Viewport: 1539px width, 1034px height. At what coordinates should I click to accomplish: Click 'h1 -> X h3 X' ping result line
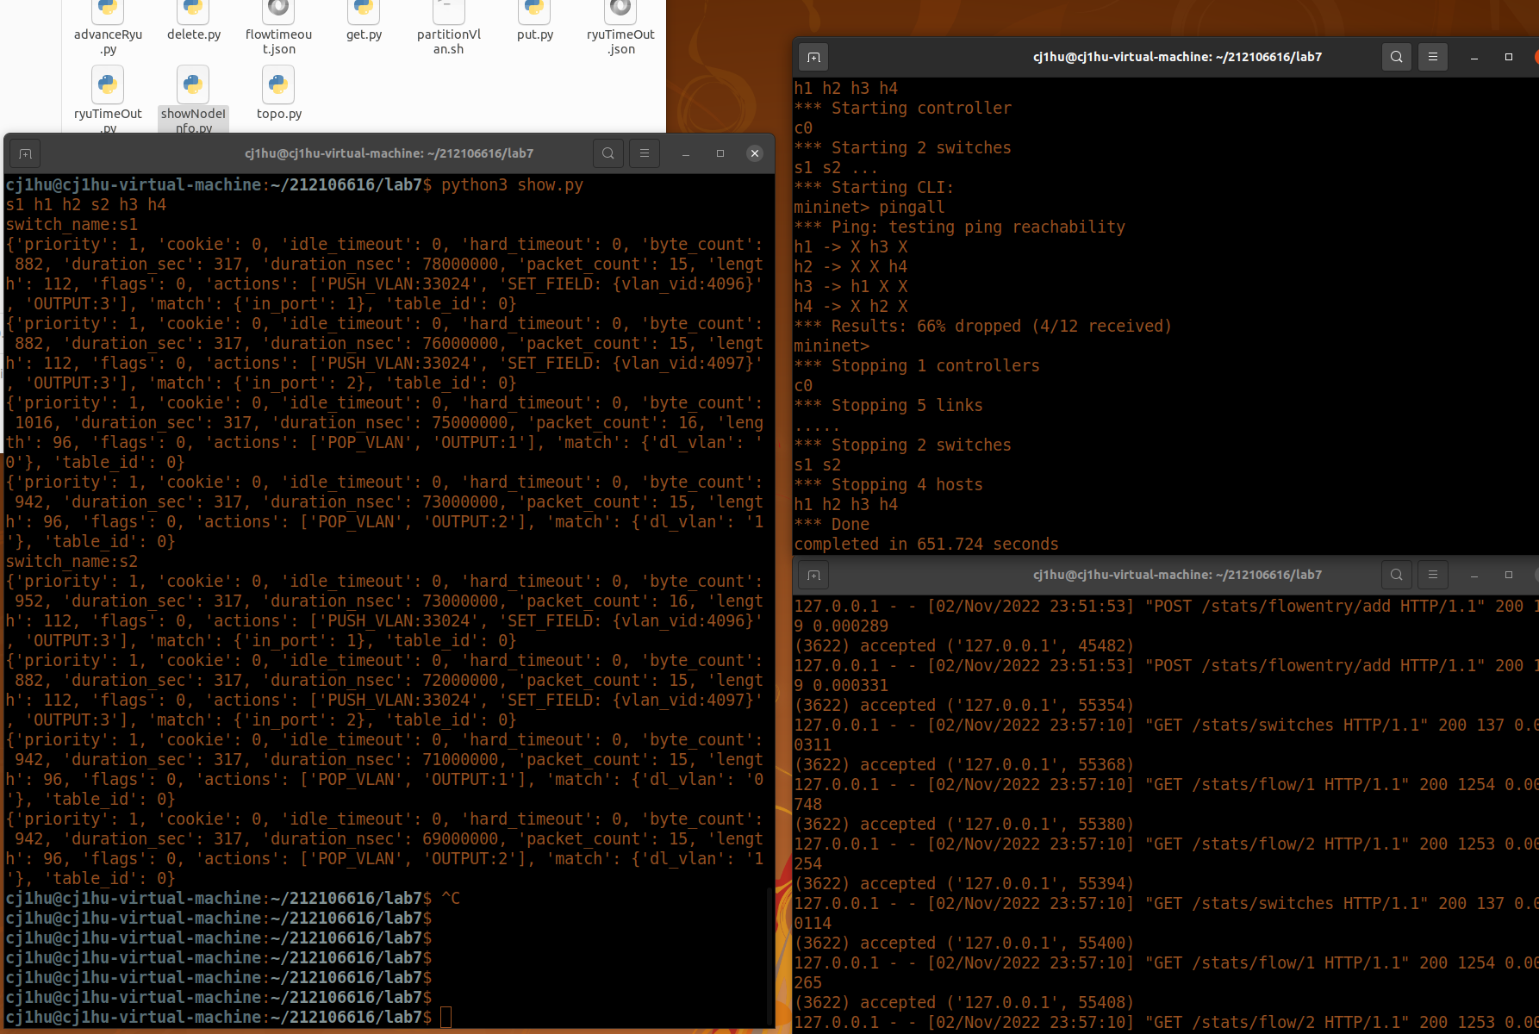tap(850, 246)
